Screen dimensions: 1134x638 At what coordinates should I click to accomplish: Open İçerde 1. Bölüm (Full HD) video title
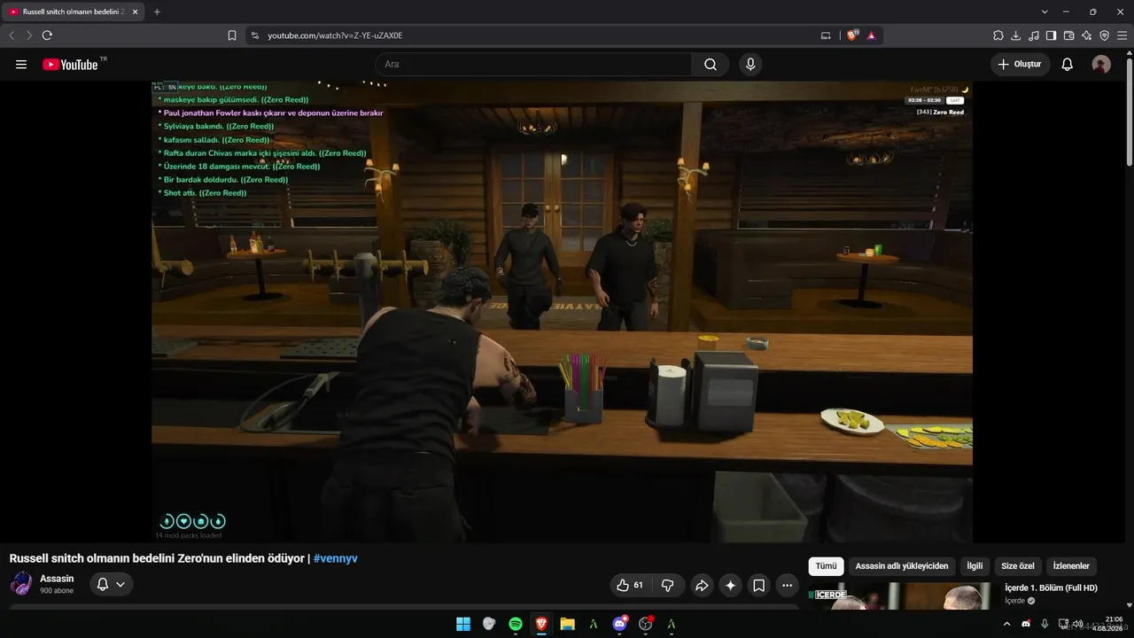[1051, 588]
